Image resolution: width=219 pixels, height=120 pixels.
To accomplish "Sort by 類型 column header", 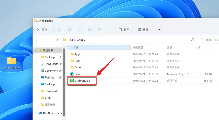I will point(170,48).
